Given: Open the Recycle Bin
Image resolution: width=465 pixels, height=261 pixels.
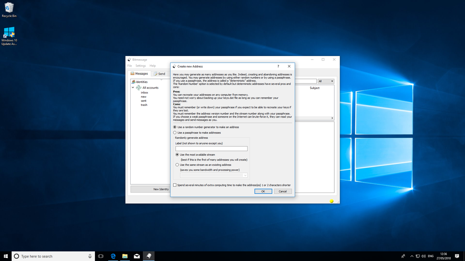Looking at the screenshot, I should pyautogui.click(x=9, y=7).
